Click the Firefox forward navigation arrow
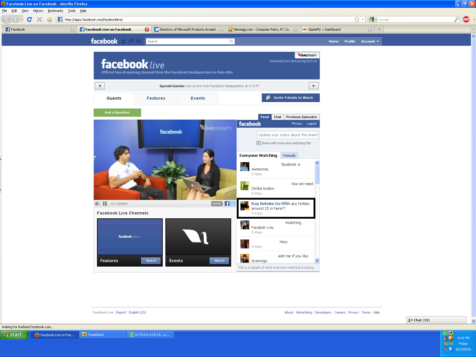 (x=15, y=19)
